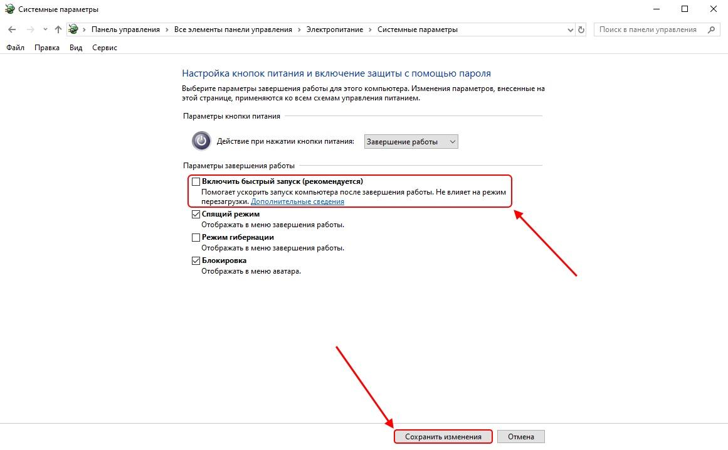
Task: Click Сохранить изменения button
Action: pyautogui.click(x=443, y=437)
